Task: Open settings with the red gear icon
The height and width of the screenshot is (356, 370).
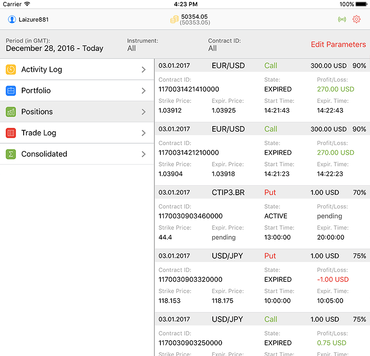Action: coord(356,19)
